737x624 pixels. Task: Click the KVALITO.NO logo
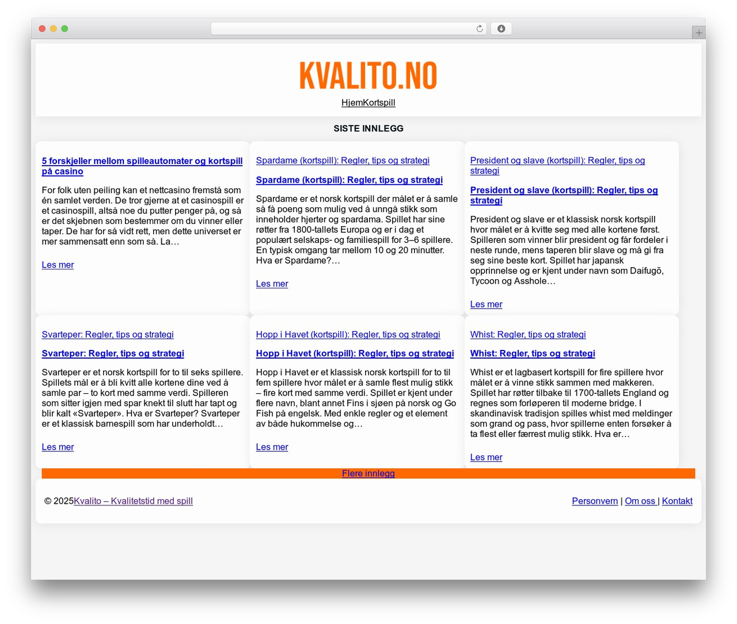(x=368, y=76)
